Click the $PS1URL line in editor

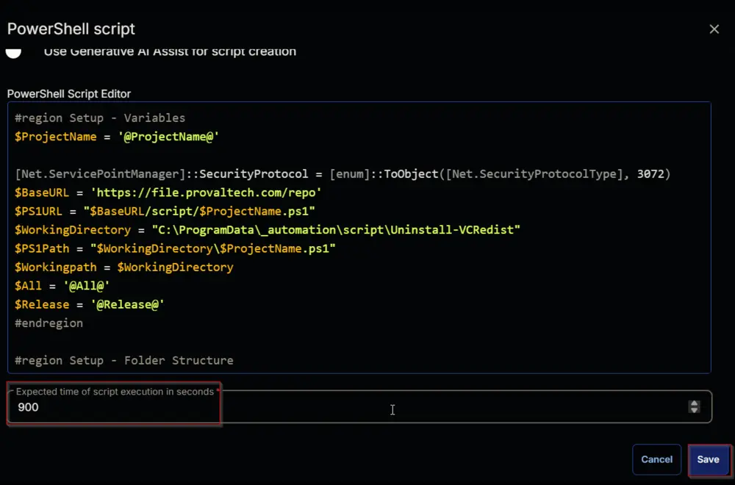165,212
